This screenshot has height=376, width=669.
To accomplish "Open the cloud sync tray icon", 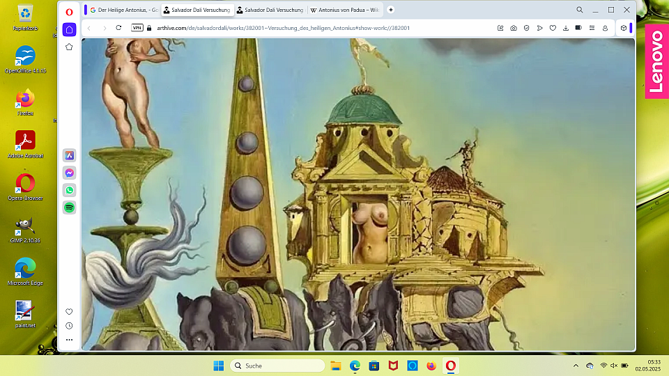I will coord(590,366).
